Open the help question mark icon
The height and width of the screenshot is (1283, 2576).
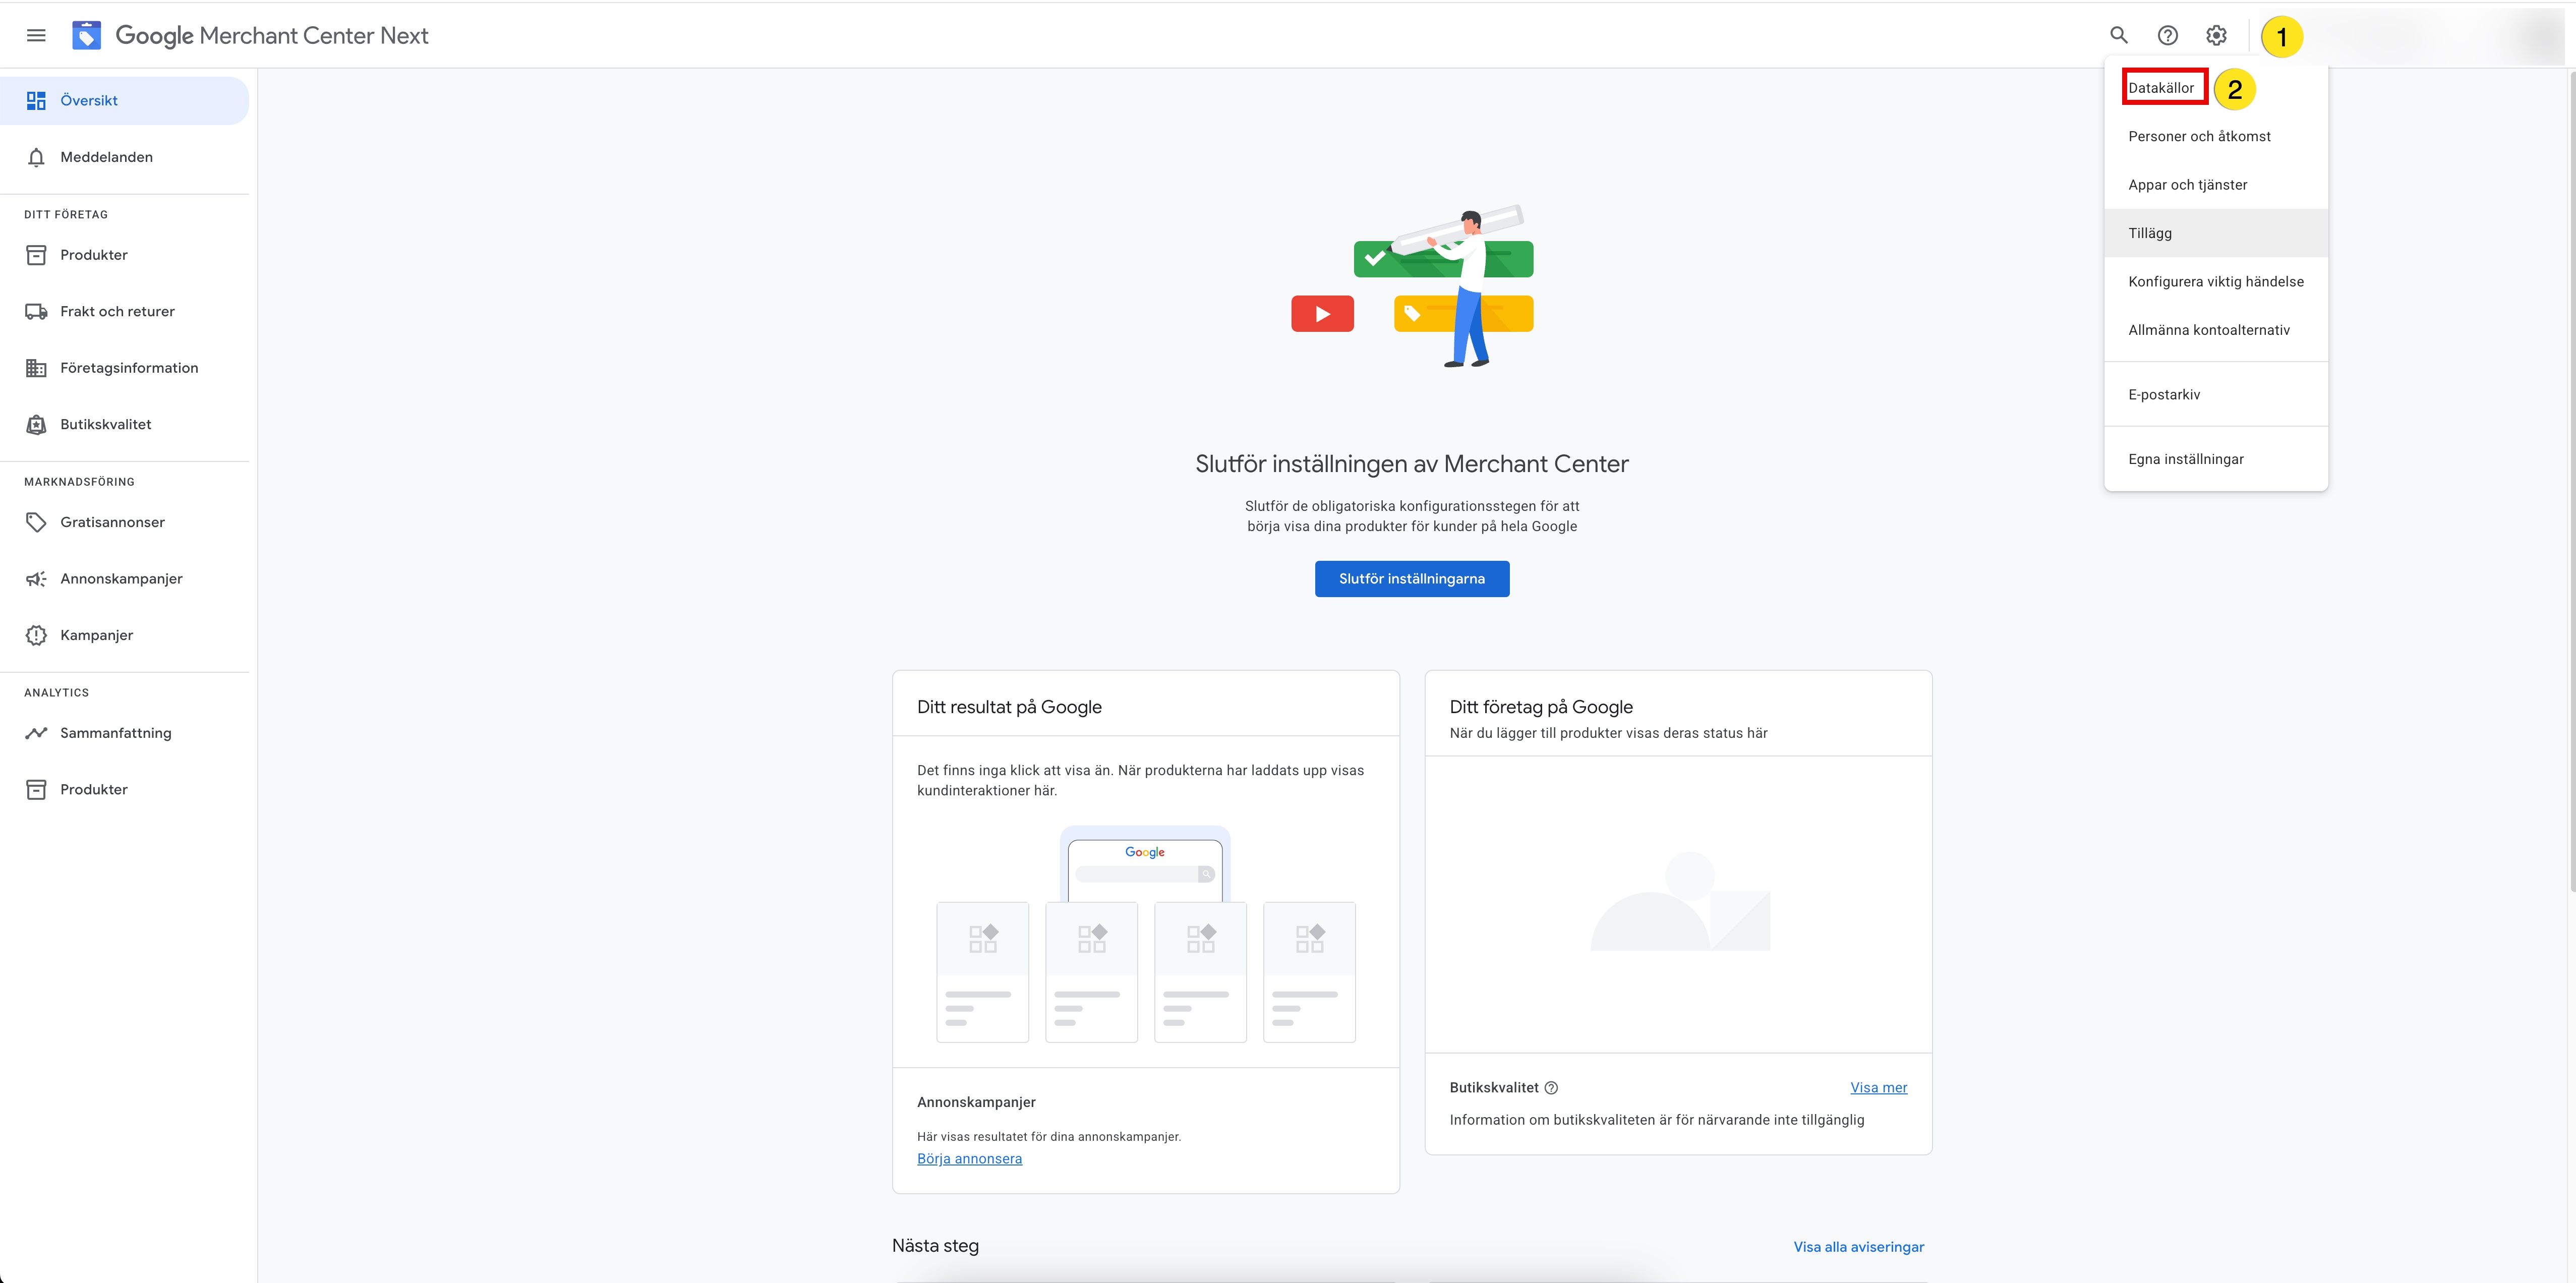(x=2167, y=36)
